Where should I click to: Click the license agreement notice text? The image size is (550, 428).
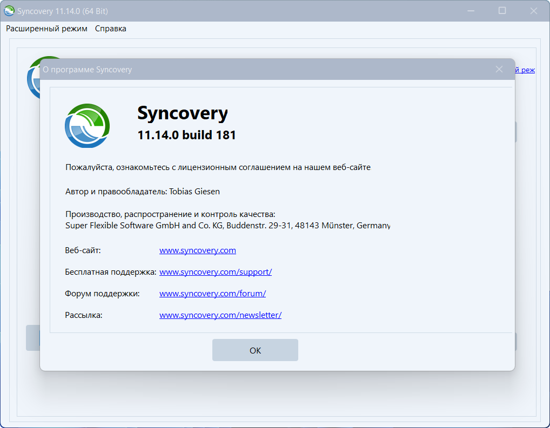(218, 167)
